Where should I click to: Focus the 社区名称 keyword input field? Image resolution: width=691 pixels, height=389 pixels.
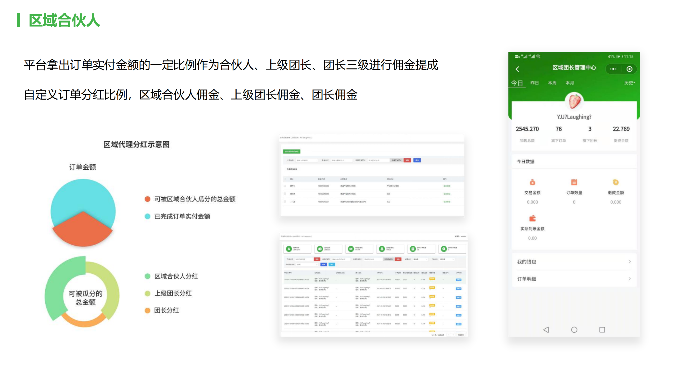pyautogui.click(x=306, y=160)
